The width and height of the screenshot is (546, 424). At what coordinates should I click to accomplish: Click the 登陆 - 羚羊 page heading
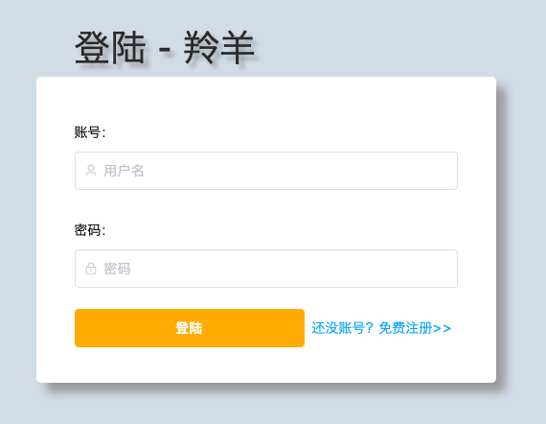click(165, 47)
